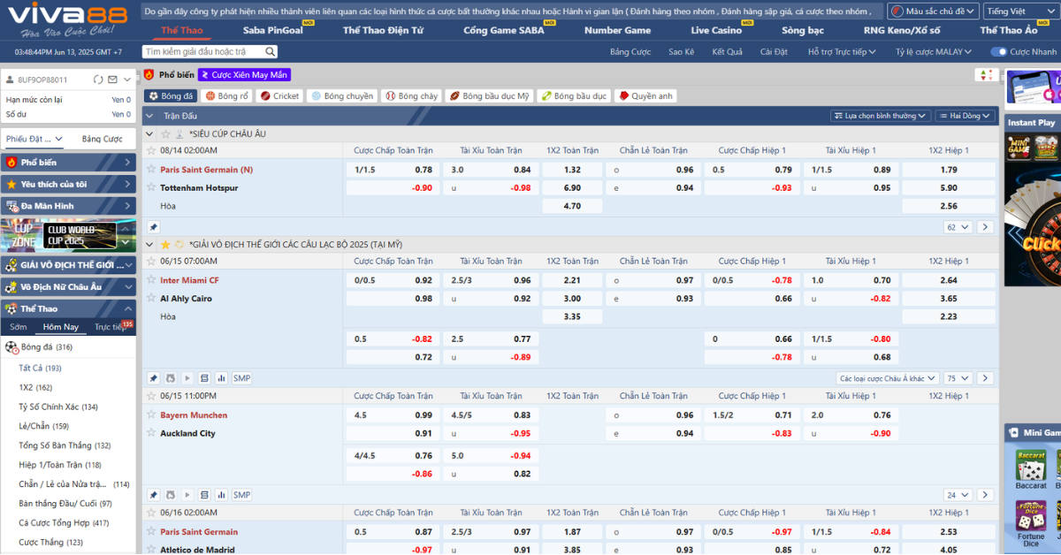Open the Sao Kê statement link

[x=681, y=52]
